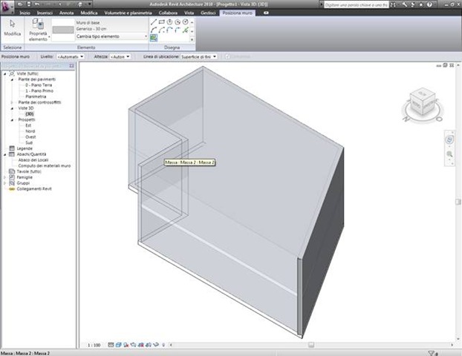
Task: Select the Line draw tool
Action: 153,22
